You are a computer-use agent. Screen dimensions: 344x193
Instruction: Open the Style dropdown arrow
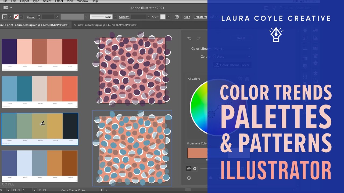point(168,17)
